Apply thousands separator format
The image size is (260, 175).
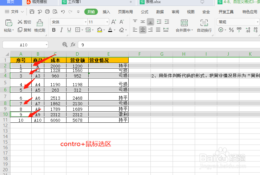coord(239,30)
